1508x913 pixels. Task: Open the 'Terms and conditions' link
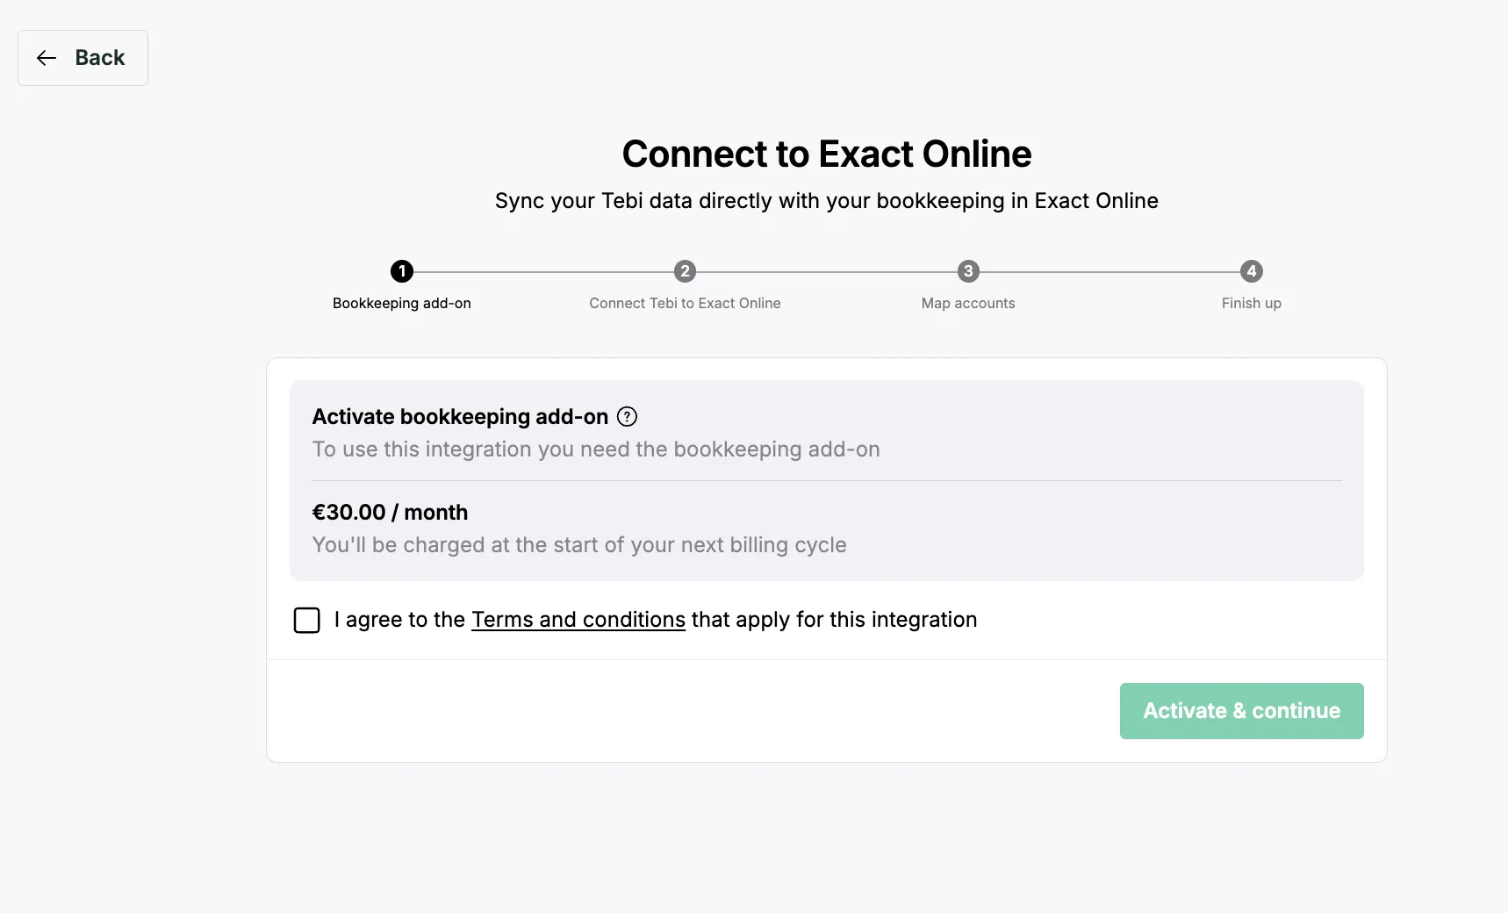coord(578,620)
